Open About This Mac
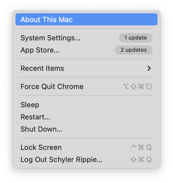 (46, 20)
